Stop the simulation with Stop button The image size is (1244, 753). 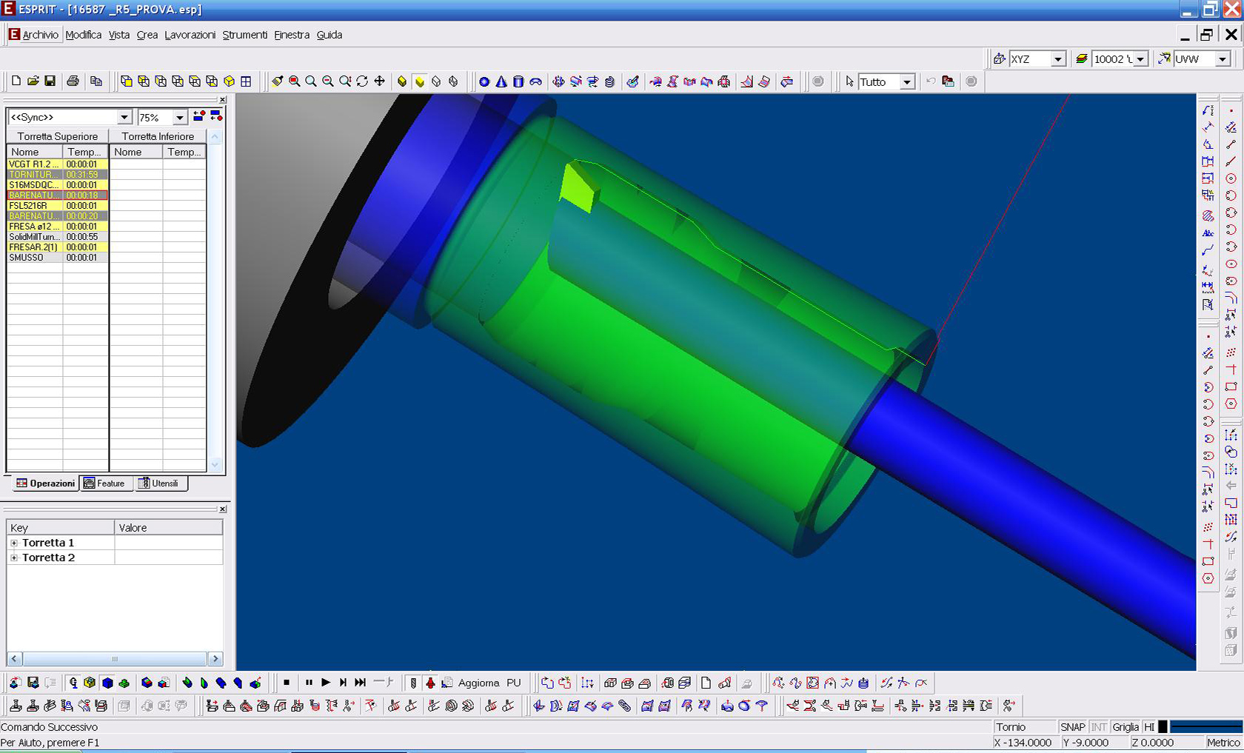pyautogui.click(x=287, y=683)
